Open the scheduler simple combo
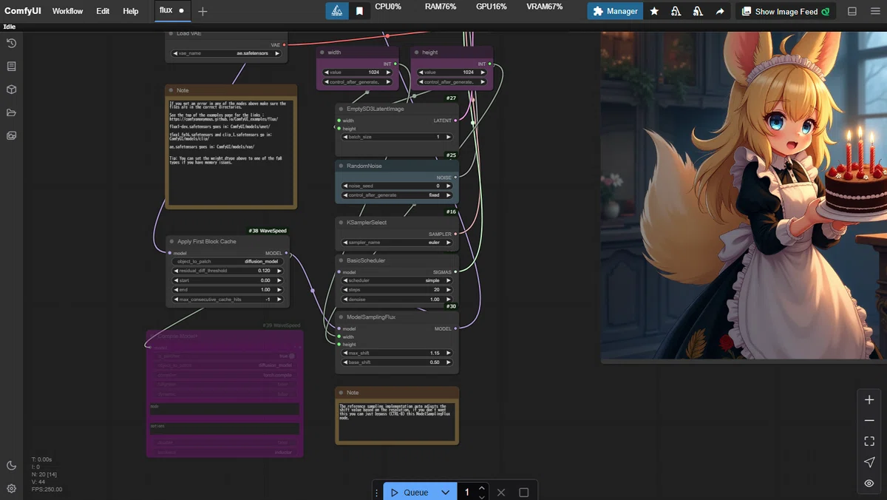Viewport: 887px width, 500px height. pyautogui.click(x=397, y=281)
